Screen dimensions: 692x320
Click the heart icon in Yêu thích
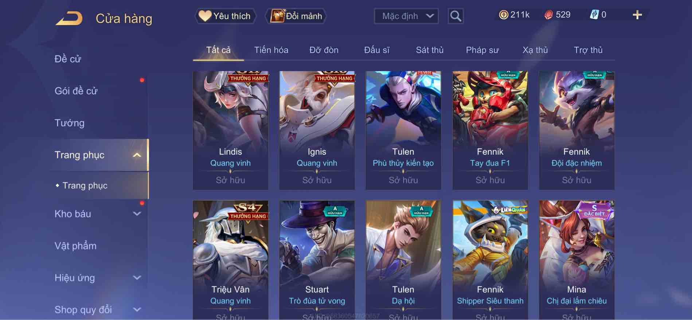[x=205, y=16]
